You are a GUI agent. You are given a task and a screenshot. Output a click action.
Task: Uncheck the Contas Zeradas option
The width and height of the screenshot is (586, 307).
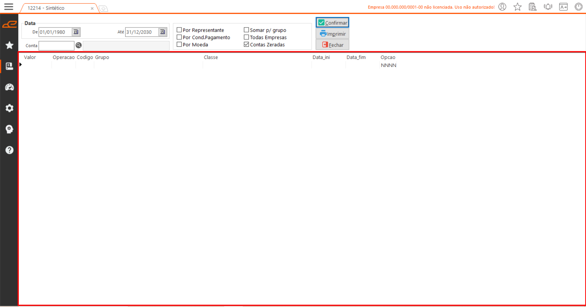click(246, 45)
